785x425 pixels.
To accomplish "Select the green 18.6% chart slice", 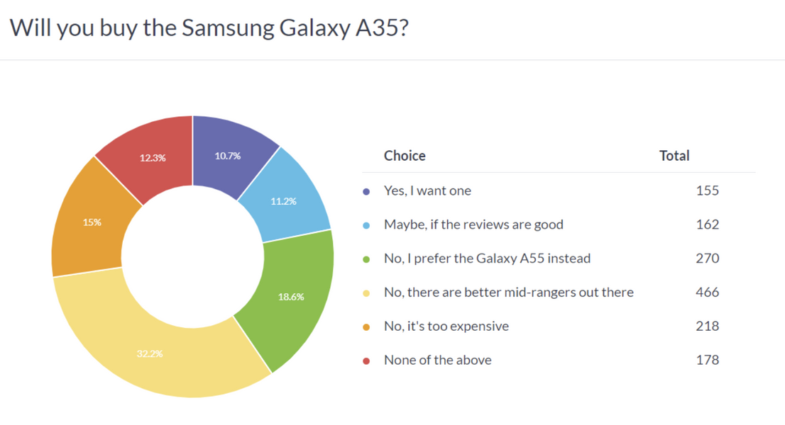I will pos(291,296).
